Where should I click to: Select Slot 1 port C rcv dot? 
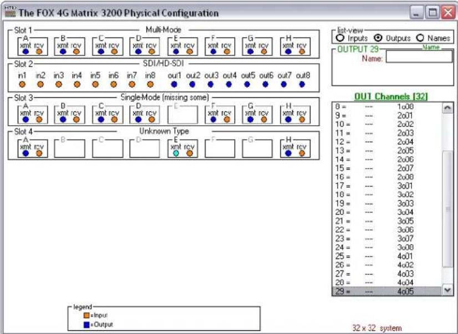114,52
